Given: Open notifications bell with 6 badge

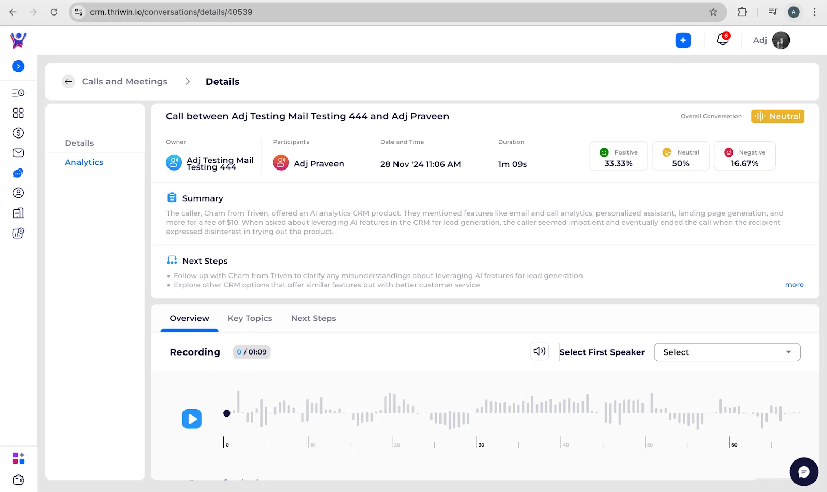Looking at the screenshot, I should coord(723,39).
